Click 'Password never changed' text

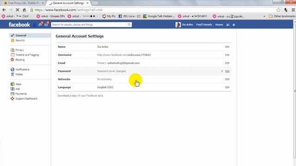(111, 71)
